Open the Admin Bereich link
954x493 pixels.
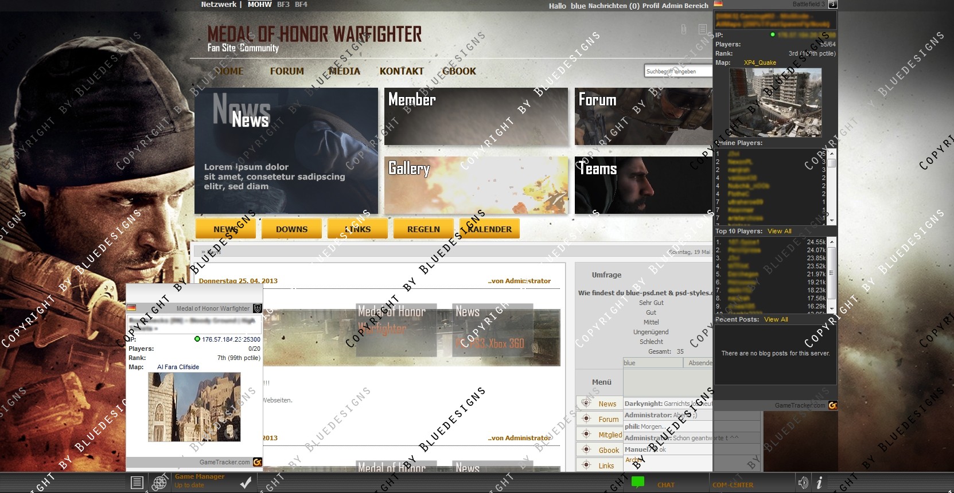(x=685, y=6)
